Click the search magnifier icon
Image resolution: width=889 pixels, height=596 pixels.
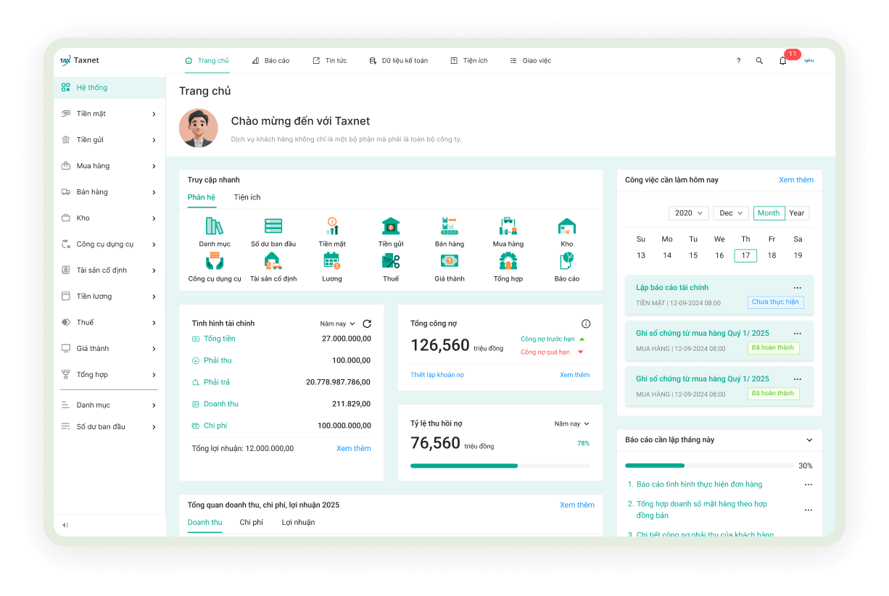[x=759, y=61]
